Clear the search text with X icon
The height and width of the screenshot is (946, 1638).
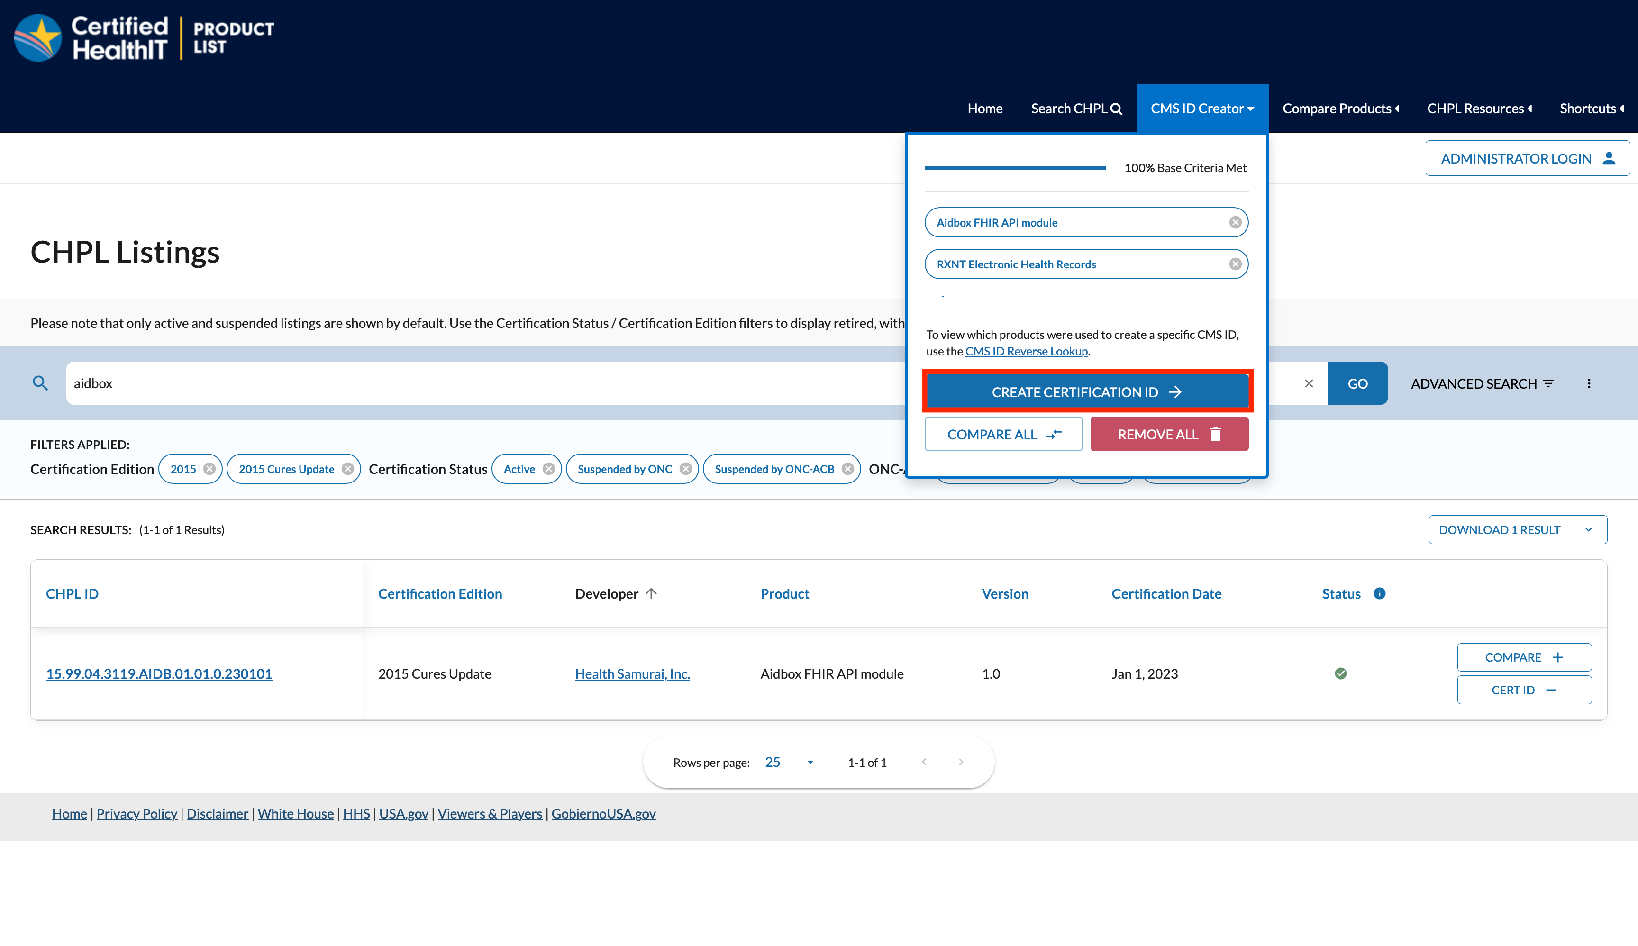coord(1309,383)
